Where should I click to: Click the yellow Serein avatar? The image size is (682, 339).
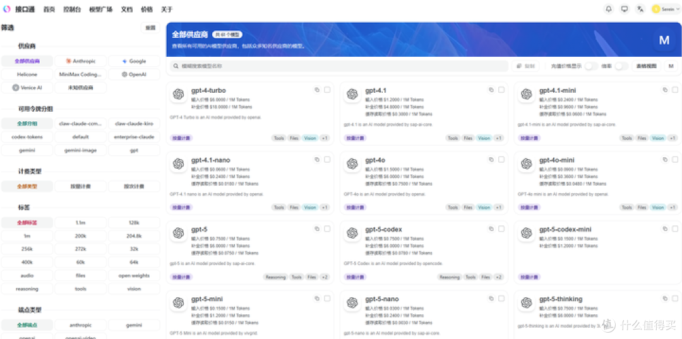tap(656, 9)
